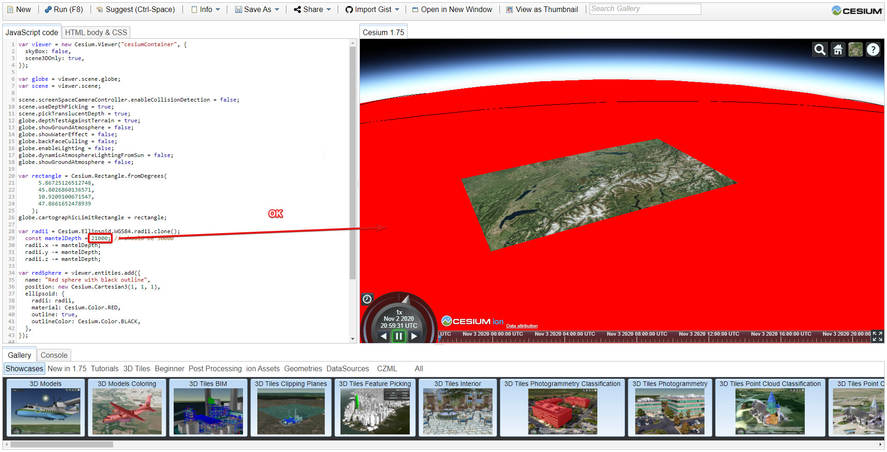Open the 3D Models demo thumbnail
This screenshot has height=452, width=887.
click(45, 407)
